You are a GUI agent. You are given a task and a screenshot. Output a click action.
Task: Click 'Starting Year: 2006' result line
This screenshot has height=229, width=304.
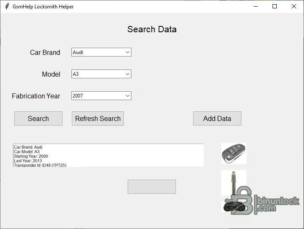point(31,156)
